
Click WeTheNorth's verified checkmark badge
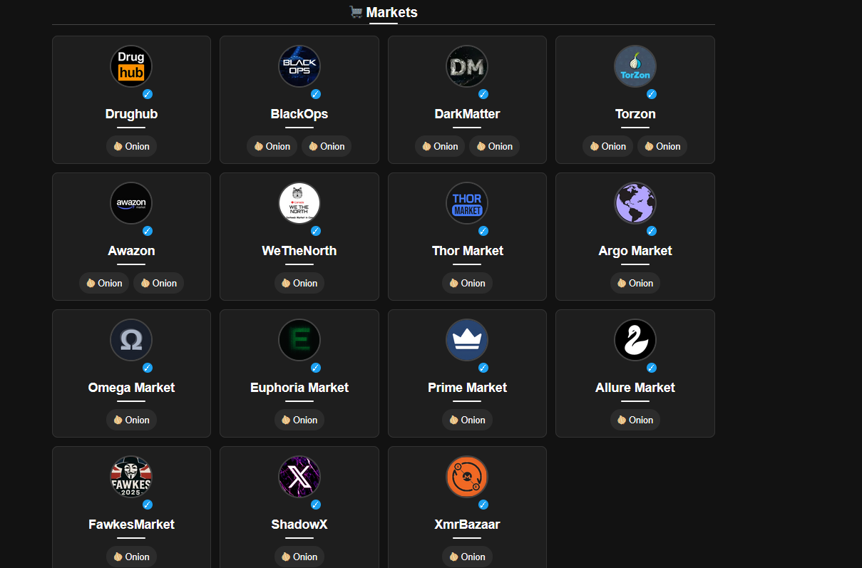tap(316, 231)
